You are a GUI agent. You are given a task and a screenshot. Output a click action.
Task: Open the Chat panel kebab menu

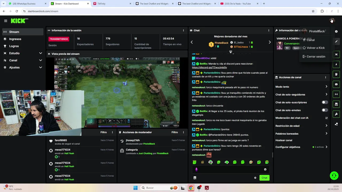pos(269,30)
